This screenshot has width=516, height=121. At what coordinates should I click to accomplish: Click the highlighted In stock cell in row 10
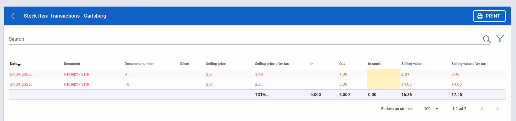[383, 84]
